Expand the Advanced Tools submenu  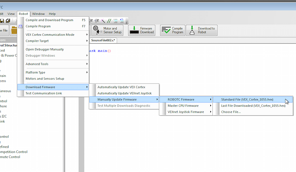[x=53, y=64]
